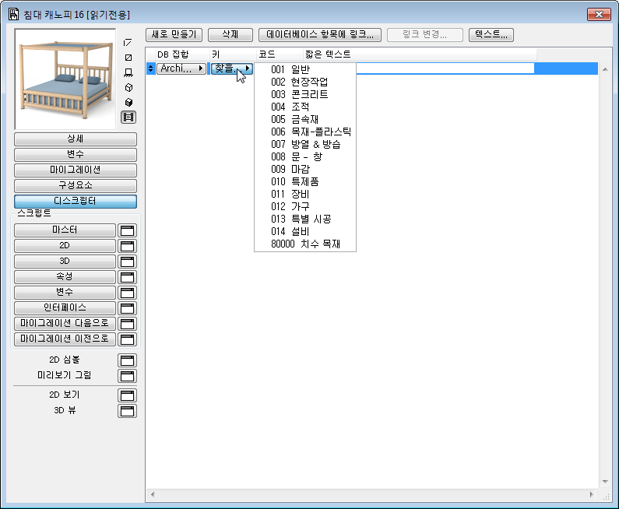Open 3D script in separate window icon
The height and width of the screenshot is (509, 619).
pos(127,262)
